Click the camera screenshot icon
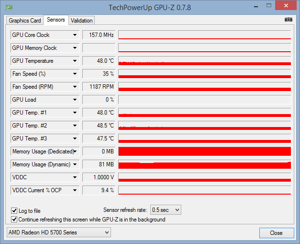This screenshot has height=244, width=300. tap(289, 20)
